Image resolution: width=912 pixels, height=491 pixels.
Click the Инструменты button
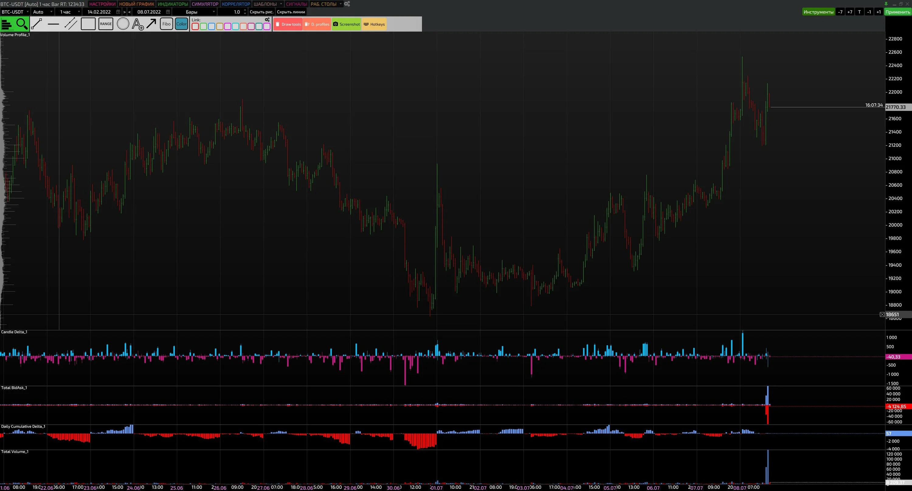pyautogui.click(x=818, y=12)
